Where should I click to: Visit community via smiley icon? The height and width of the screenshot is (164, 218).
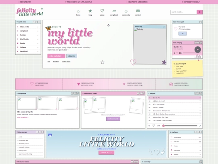[x=126, y=11]
